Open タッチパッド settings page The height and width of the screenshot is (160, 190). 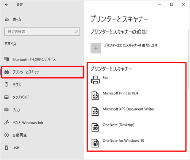click(x=21, y=97)
